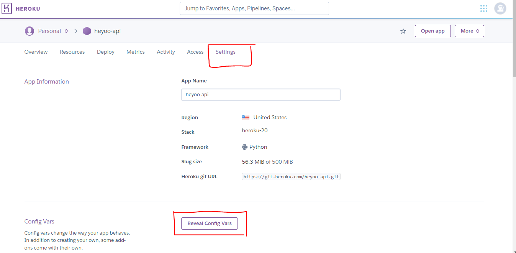This screenshot has height=253, width=516.
Task: Select the Settings tab
Action: 226,52
